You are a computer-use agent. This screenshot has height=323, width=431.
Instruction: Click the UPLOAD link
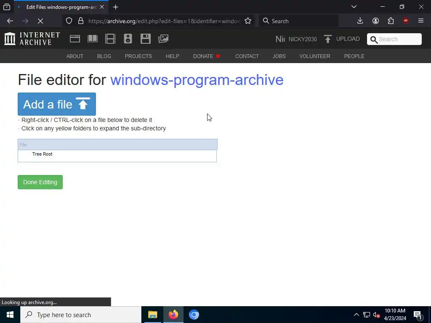[x=348, y=39]
